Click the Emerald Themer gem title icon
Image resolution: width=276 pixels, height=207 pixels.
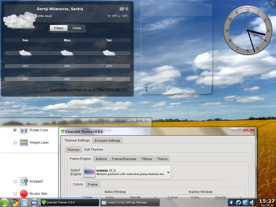click(x=63, y=132)
